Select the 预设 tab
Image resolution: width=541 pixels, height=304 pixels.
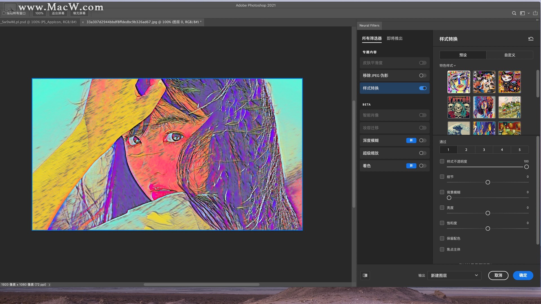click(x=463, y=55)
